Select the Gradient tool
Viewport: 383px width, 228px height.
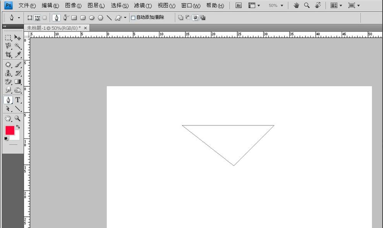pyautogui.click(x=18, y=81)
